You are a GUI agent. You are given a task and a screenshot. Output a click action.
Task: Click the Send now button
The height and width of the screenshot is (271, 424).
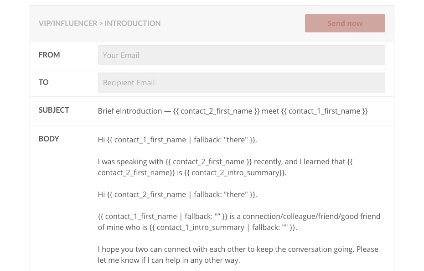click(345, 23)
